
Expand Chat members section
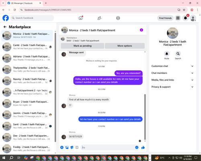pos(172,73)
